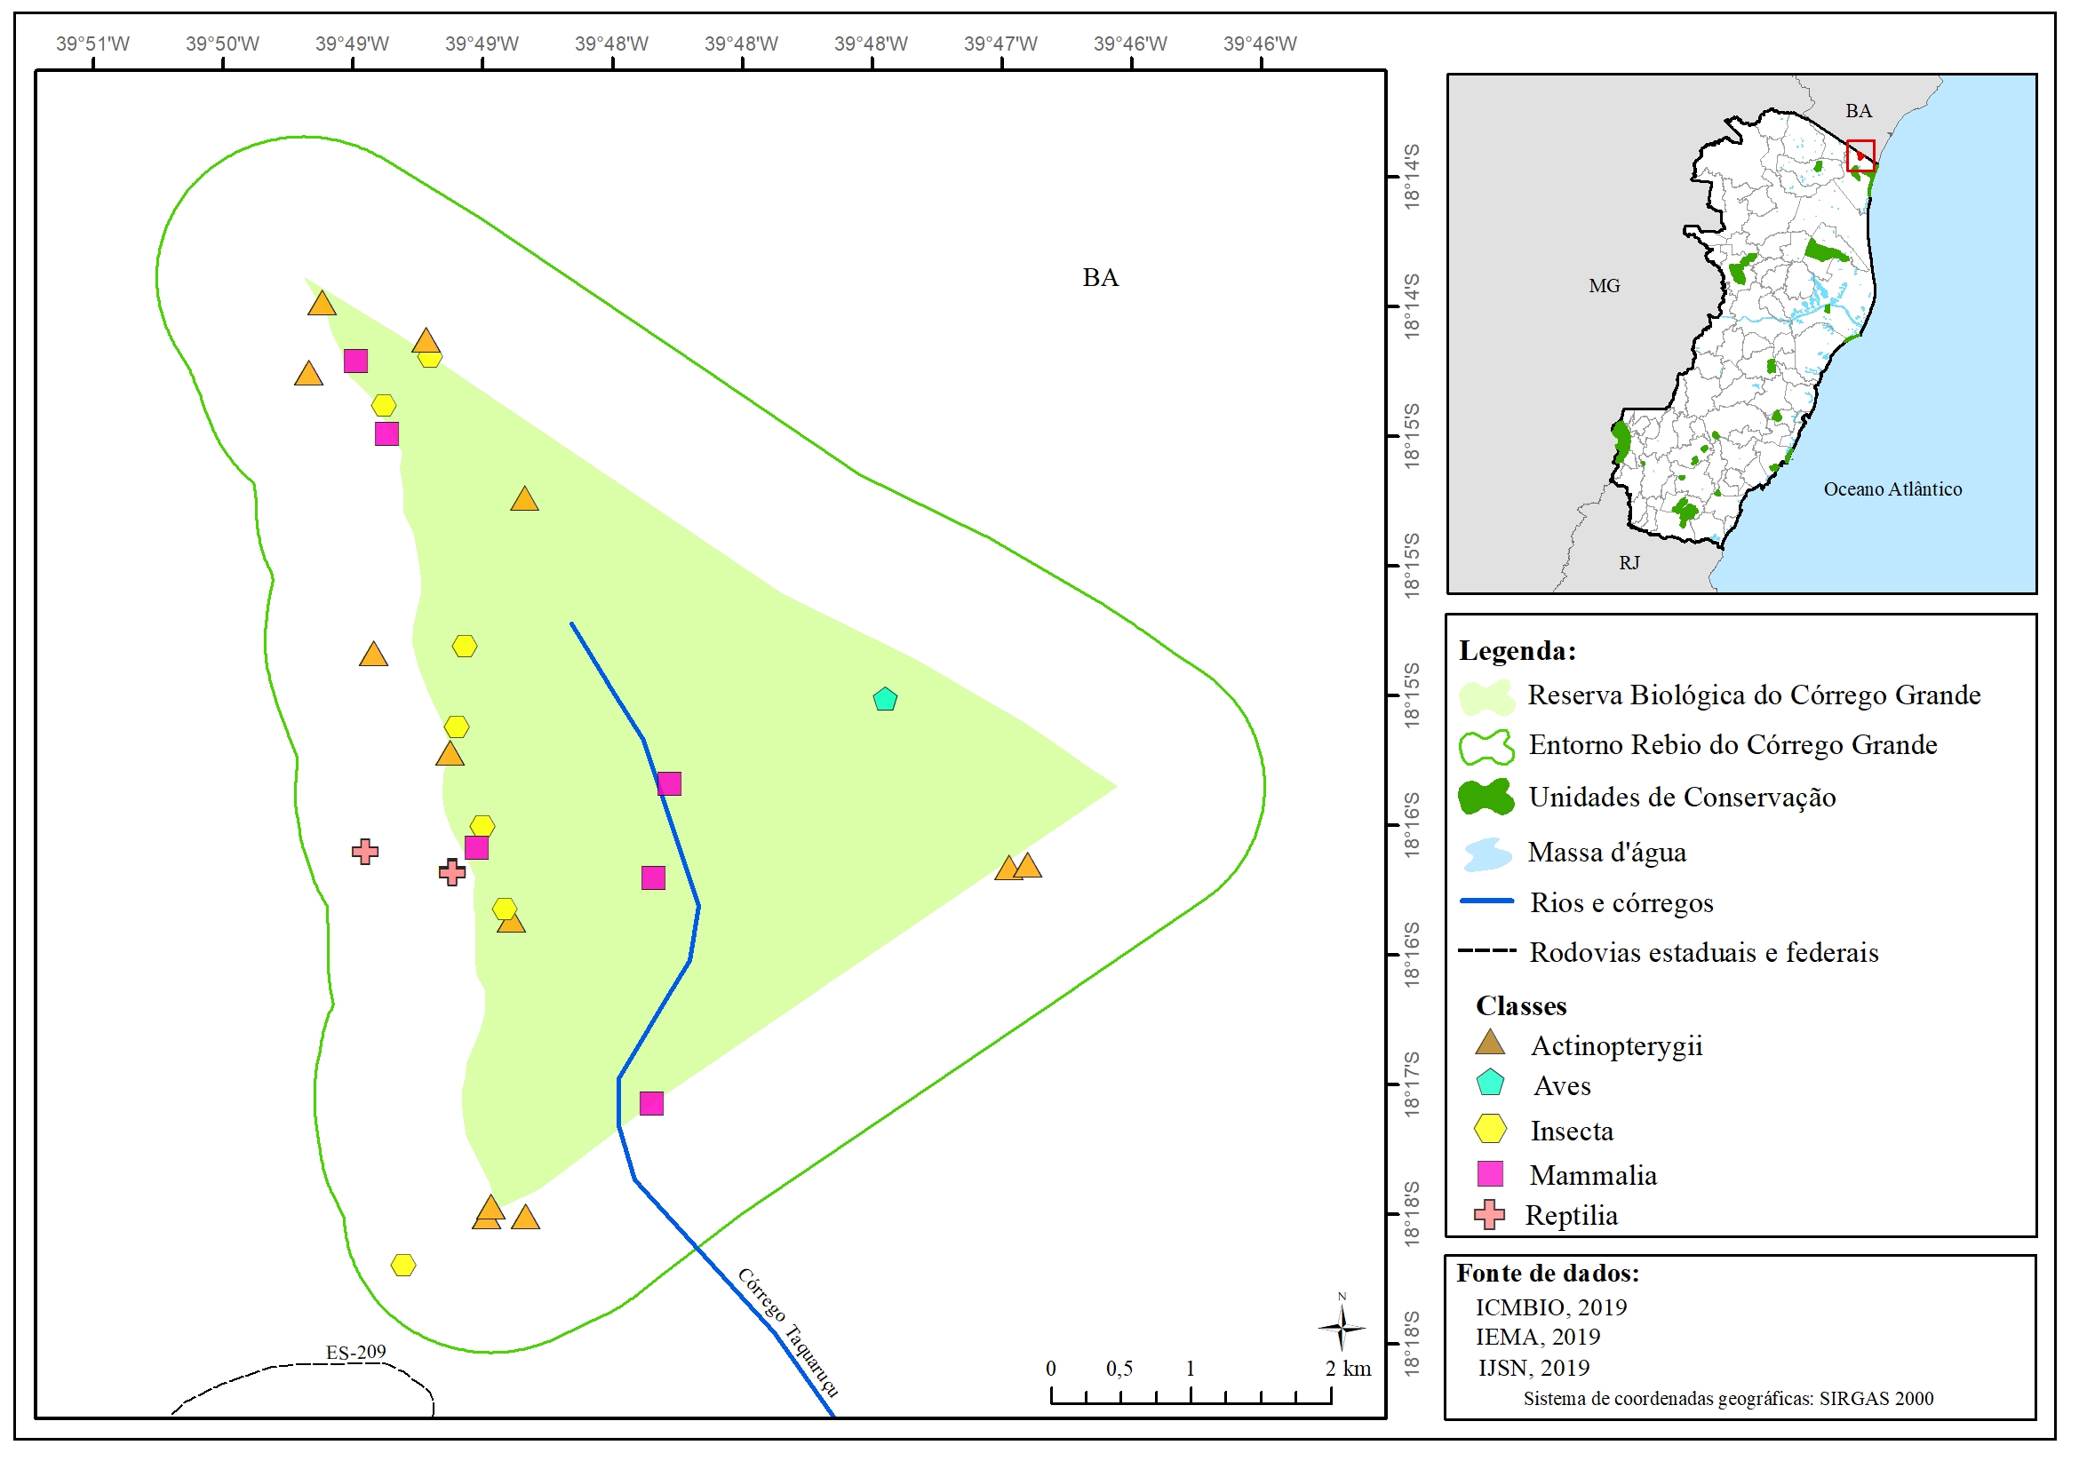Viewport: 2079px width, 1469px height.
Task: Click the north arrow compass rose
Action: pyautogui.click(x=1342, y=1327)
